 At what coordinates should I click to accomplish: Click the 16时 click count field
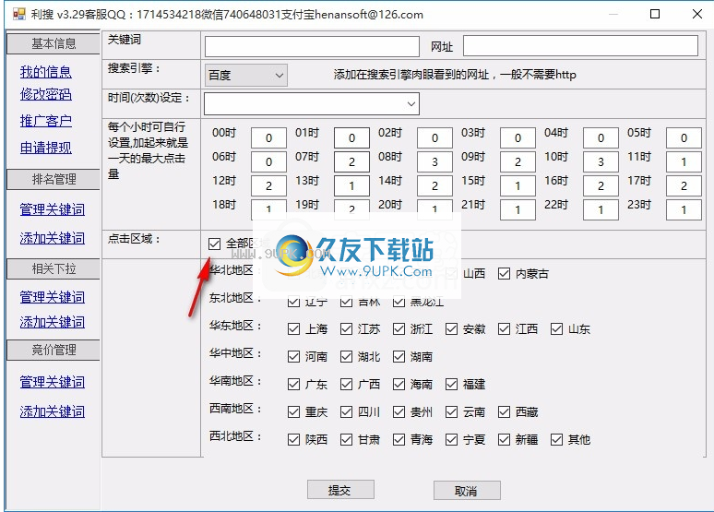[x=601, y=185]
